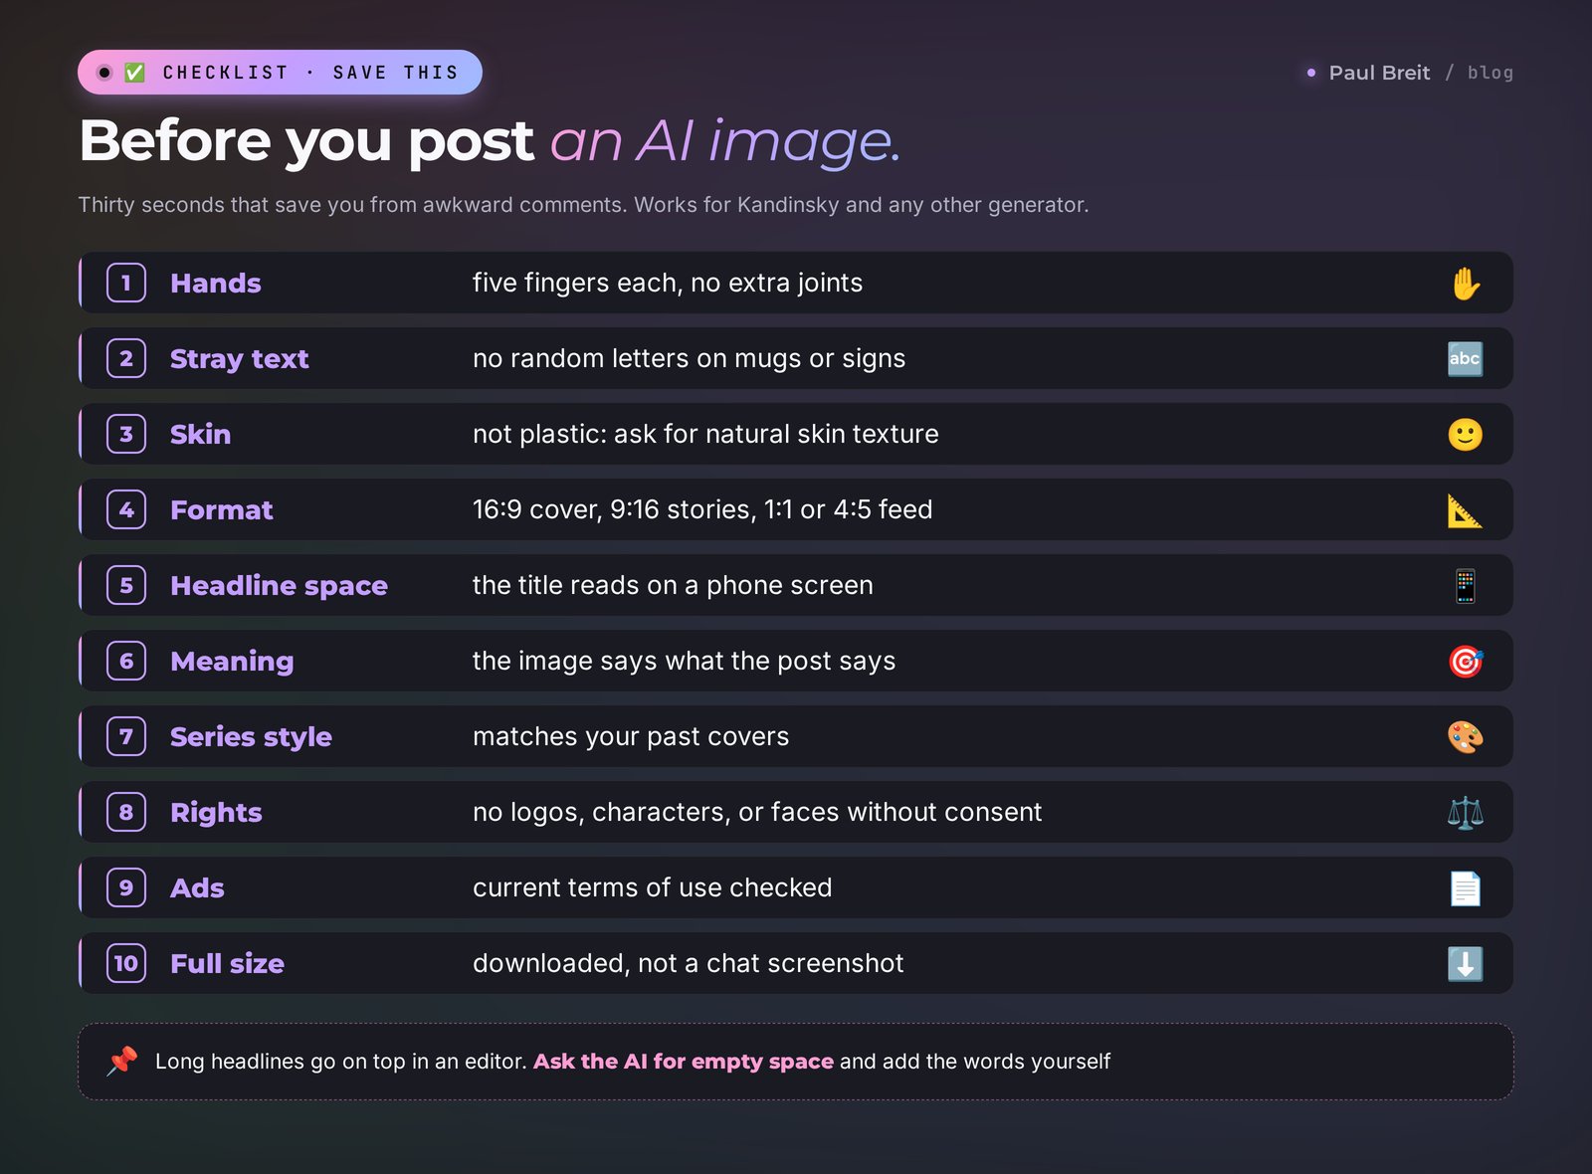The height and width of the screenshot is (1174, 1592).
Task: Click the number 8 badge beside Rights
Action: pos(126,812)
